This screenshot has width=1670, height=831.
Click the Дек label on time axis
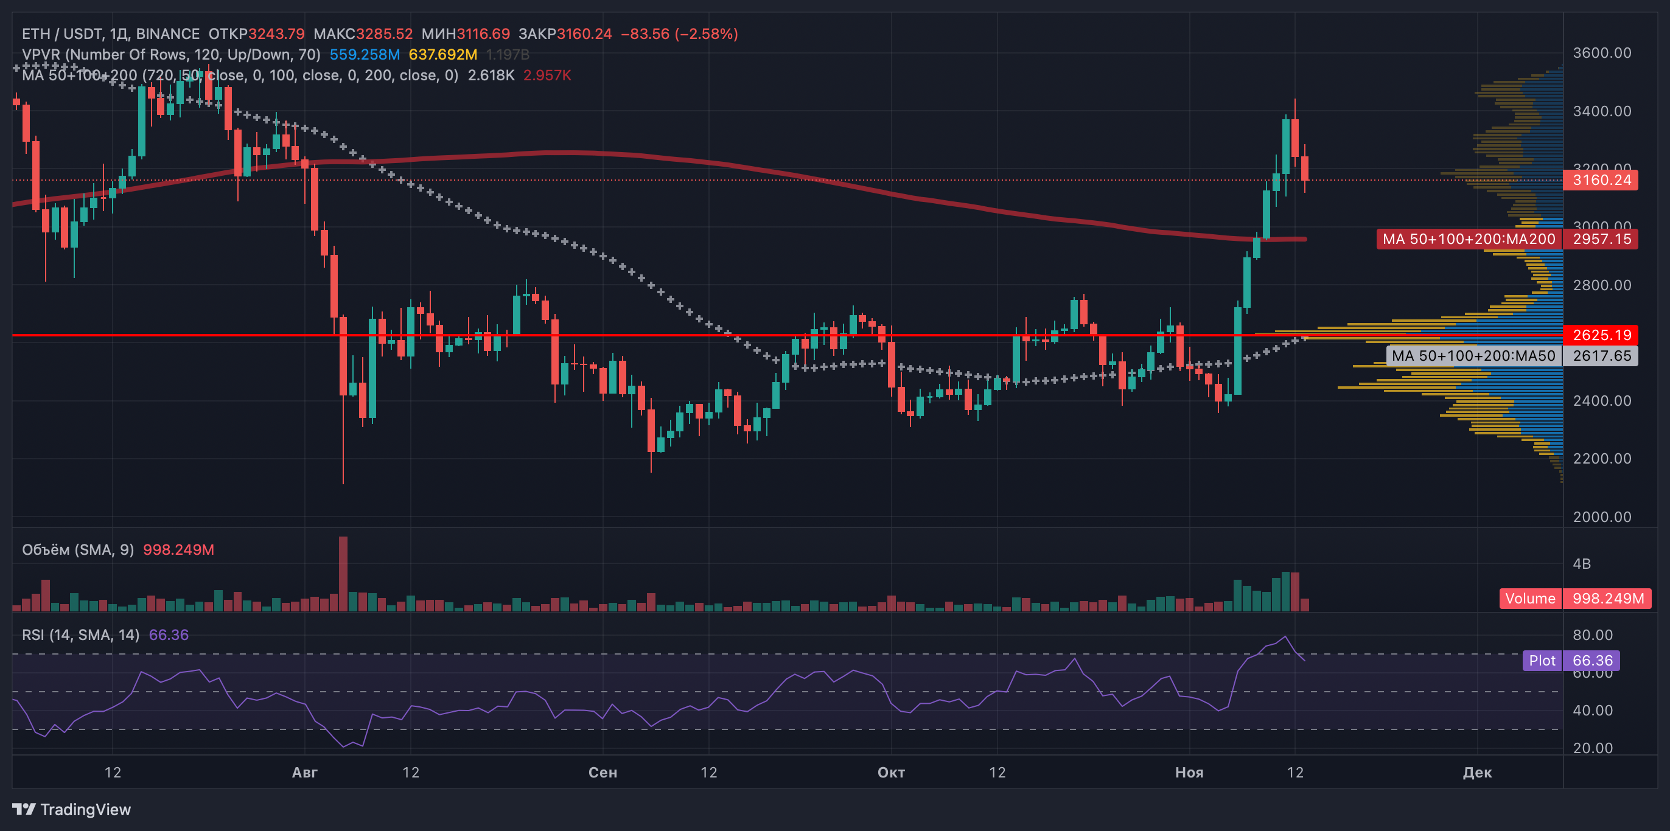[1478, 773]
